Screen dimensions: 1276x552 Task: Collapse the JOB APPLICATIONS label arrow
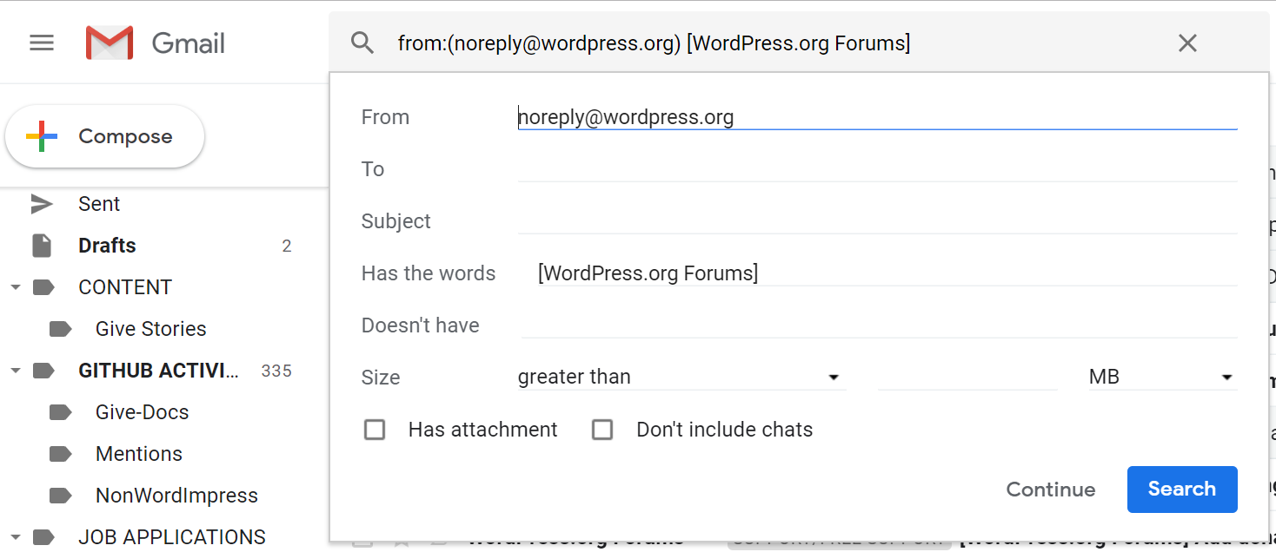[15, 537]
